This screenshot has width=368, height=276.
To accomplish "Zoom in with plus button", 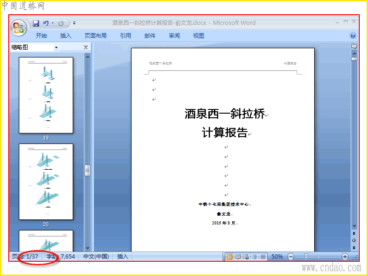I will [x=345, y=257].
